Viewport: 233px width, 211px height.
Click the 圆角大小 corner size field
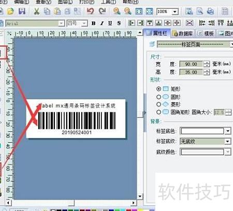point(219,112)
